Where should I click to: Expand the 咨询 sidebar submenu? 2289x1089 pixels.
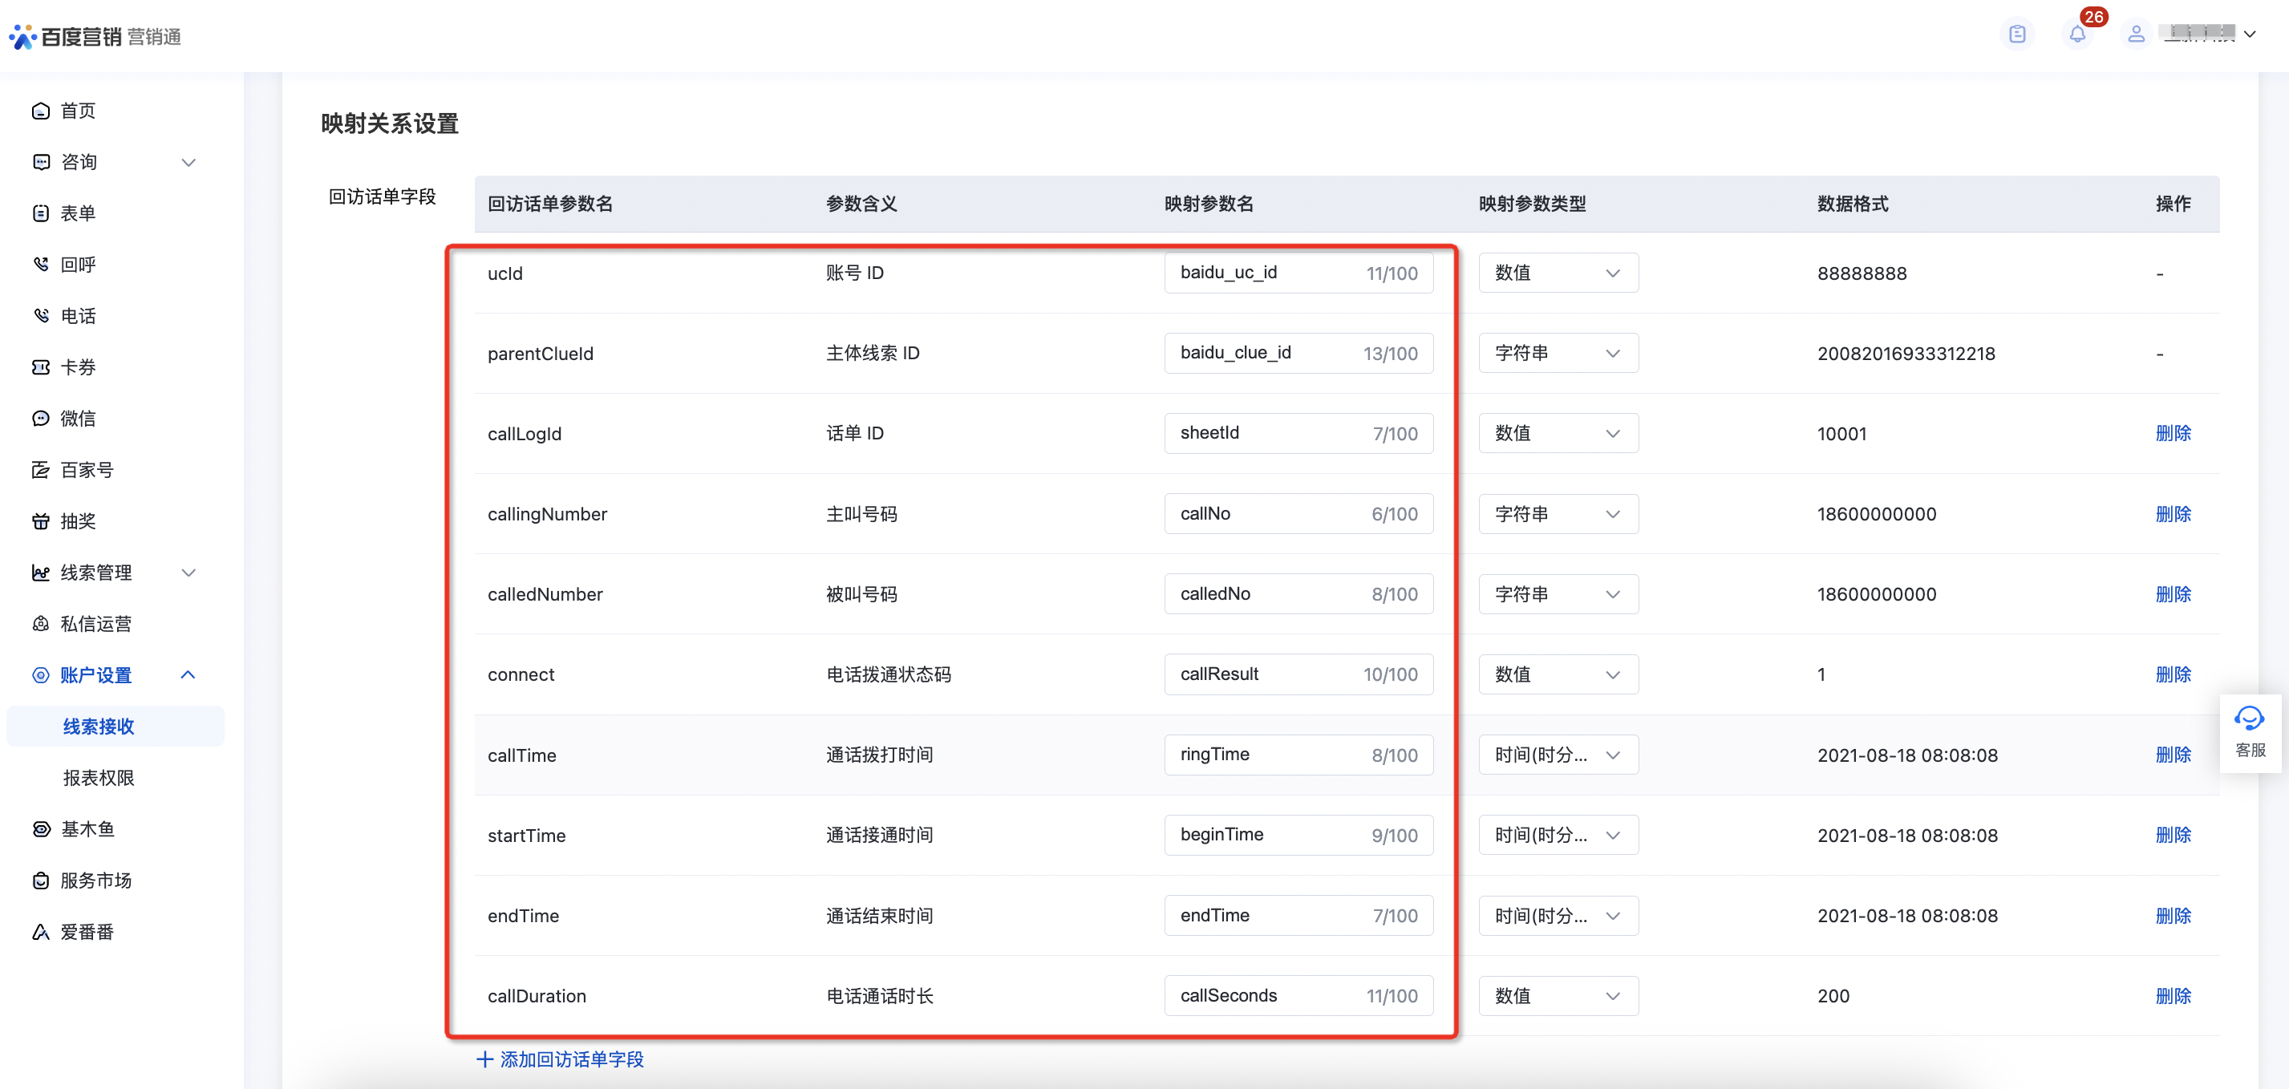pos(188,163)
